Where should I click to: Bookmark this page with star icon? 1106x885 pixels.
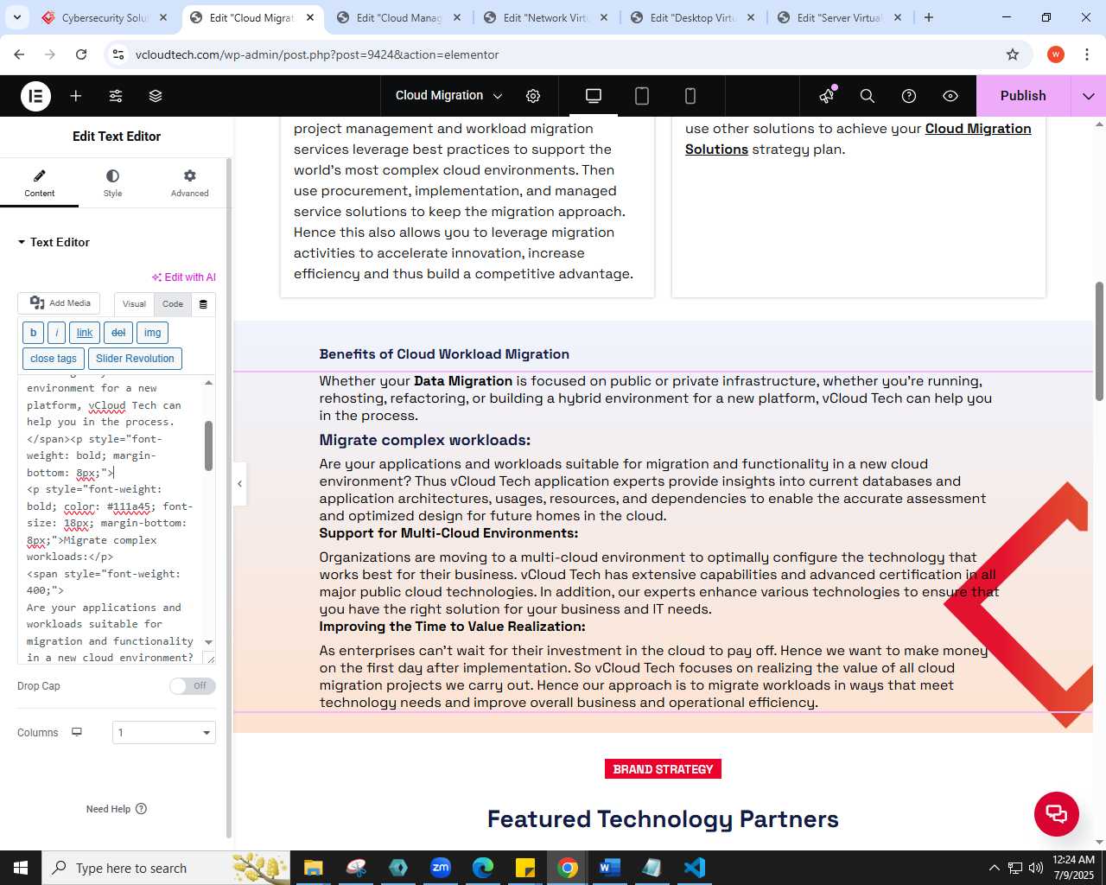click(x=1013, y=54)
